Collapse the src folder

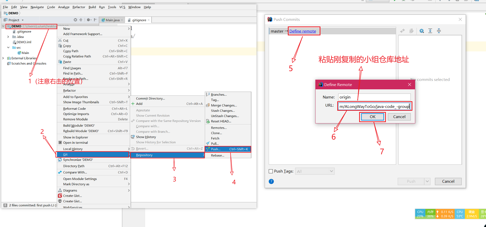tap(8, 48)
